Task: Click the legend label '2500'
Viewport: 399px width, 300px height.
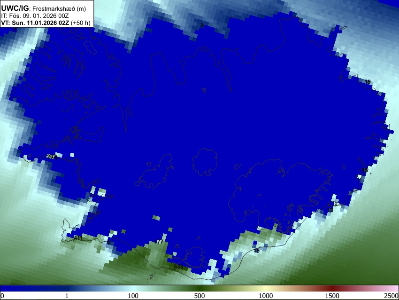Action: pyautogui.click(x=391, y=296)
